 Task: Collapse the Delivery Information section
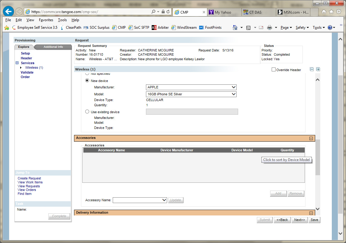point(311,213)
